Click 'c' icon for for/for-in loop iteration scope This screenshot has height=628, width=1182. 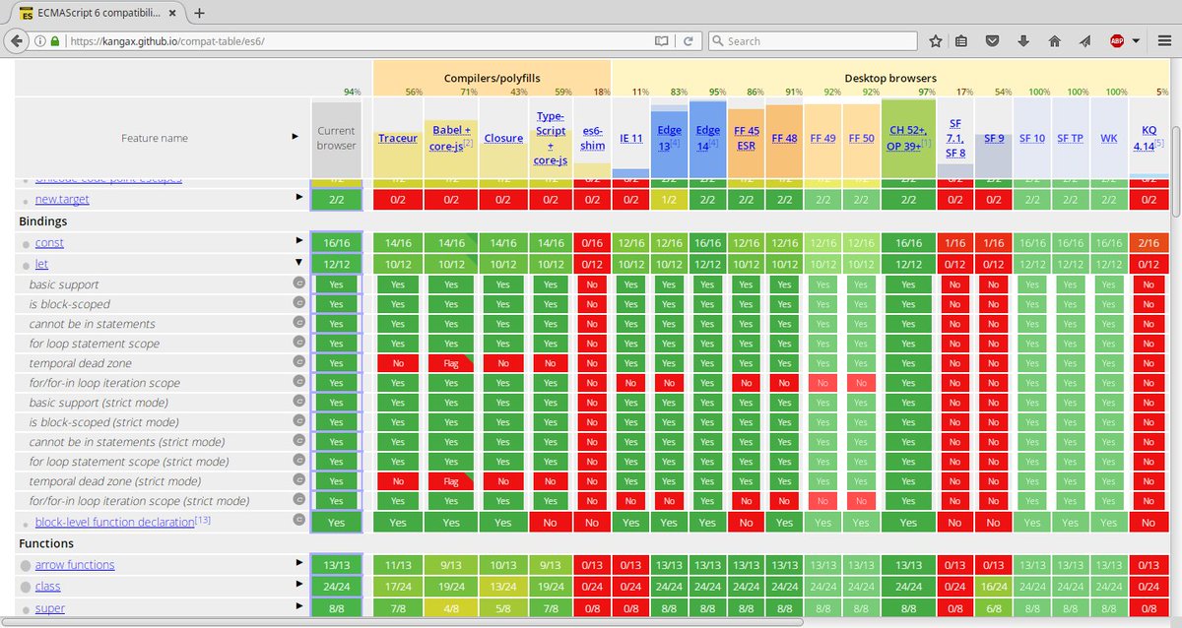coord(298,382)
